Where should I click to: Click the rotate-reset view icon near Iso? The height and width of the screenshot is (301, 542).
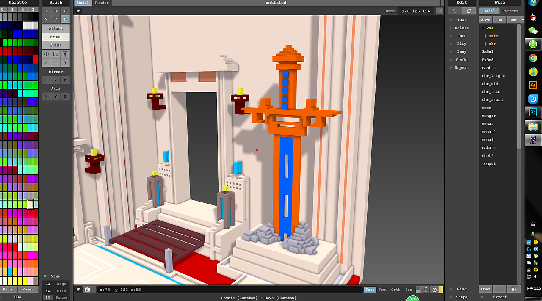[x=434, y=289]
